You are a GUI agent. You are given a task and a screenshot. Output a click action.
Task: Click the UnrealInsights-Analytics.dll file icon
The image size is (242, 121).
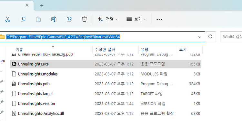point(14,114)
